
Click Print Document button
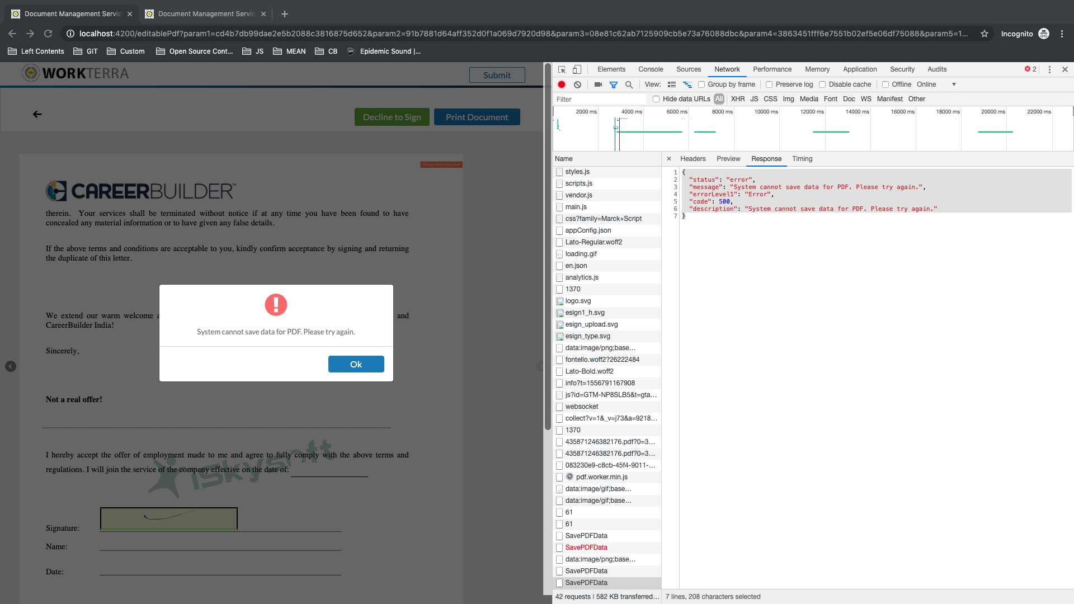[477, 117]
